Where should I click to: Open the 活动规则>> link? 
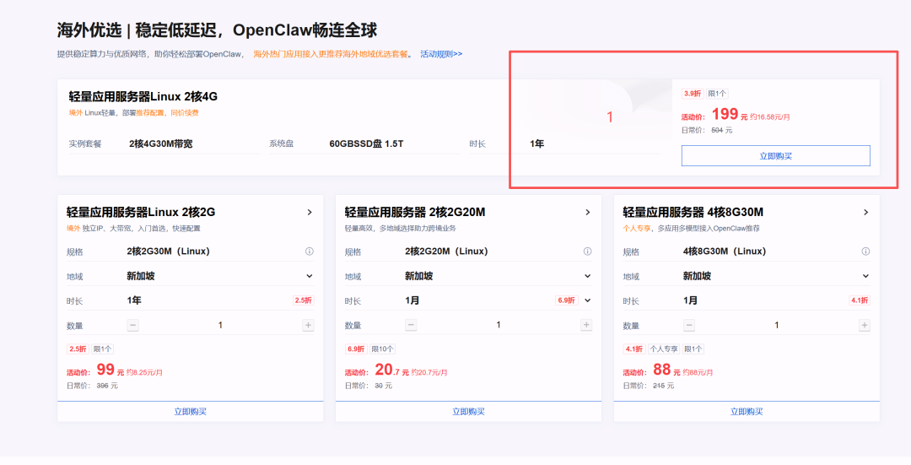441,54
